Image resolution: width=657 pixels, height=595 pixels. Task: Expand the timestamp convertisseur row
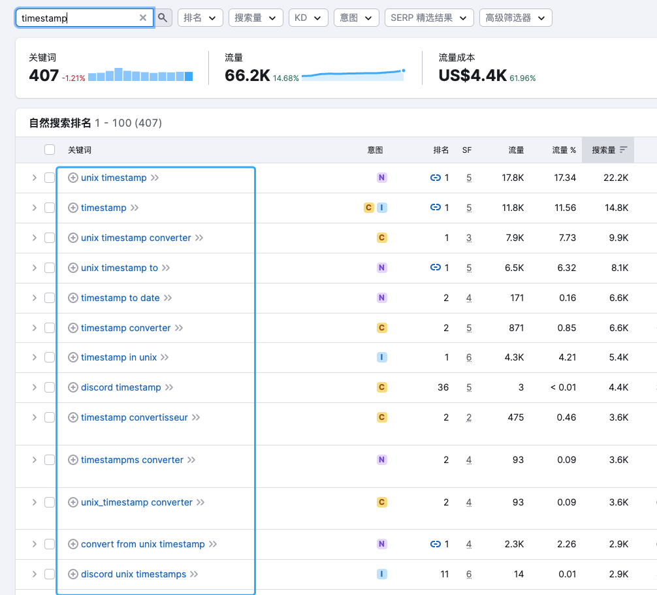pyautogui.click(x=35, y=417)
